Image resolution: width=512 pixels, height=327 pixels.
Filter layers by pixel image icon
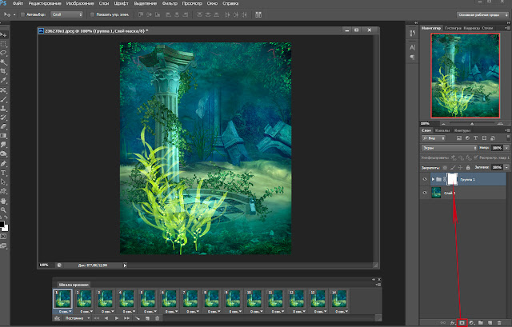point(458,138)
